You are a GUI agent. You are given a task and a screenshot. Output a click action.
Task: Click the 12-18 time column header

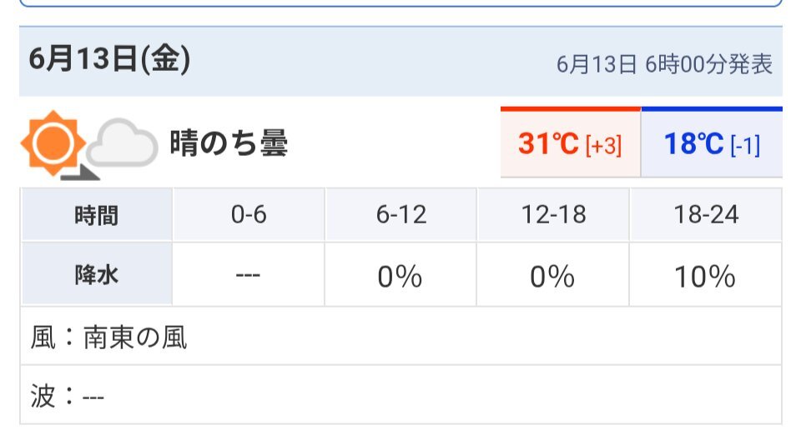coord(553,215)
